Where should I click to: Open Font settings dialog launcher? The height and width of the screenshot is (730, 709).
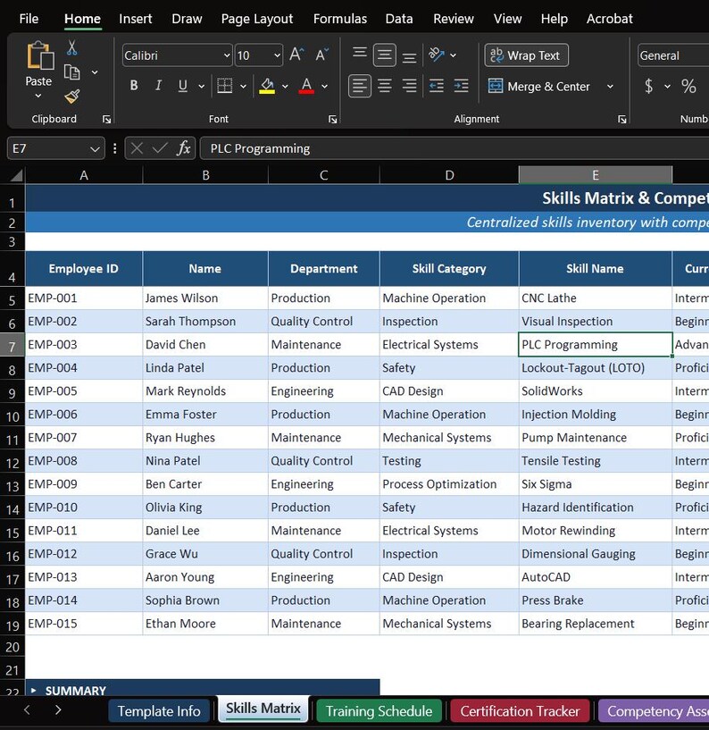pos(333,120)
